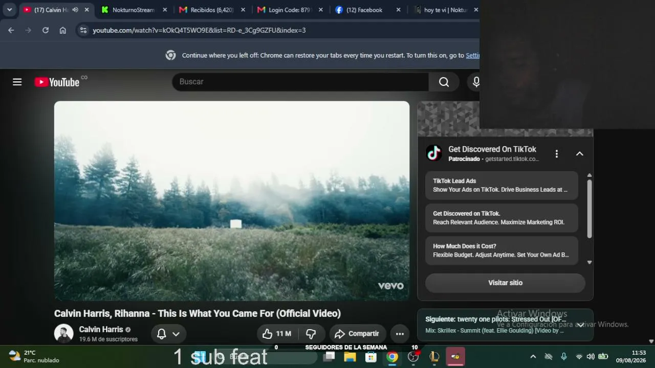Expand the subscription notification chevron

(x=176, y=334)
